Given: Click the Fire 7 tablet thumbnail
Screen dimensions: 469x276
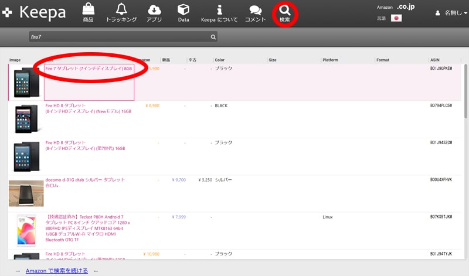Looking at the screenshot, I should pyautogui.click(x=26, y=82).
